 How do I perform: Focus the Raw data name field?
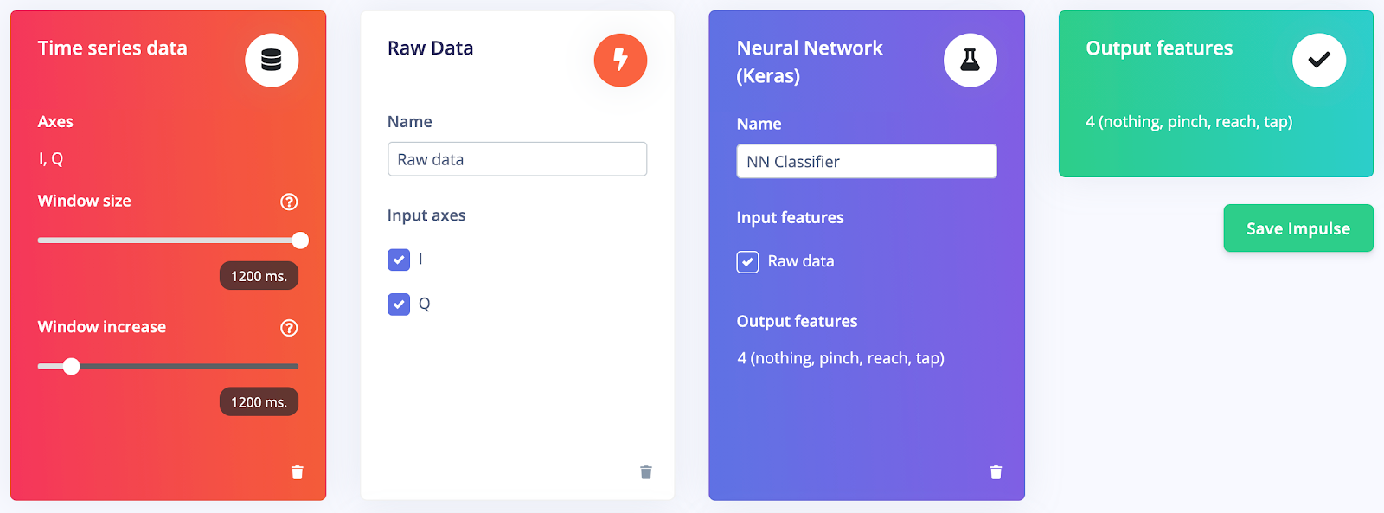coord(517,159)
